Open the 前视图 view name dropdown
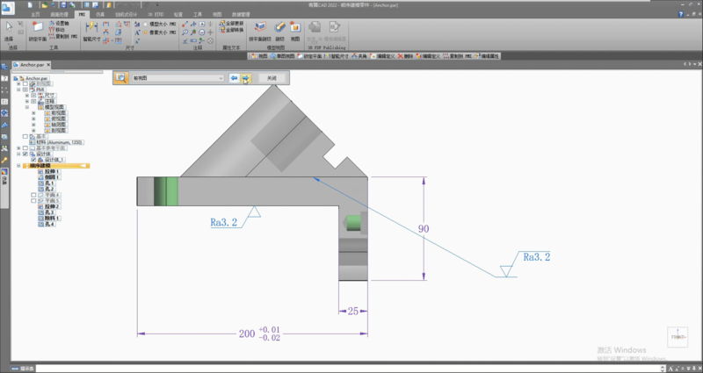Screen dimensions: 703x373 pyautogui.click(x=221, y=78)
